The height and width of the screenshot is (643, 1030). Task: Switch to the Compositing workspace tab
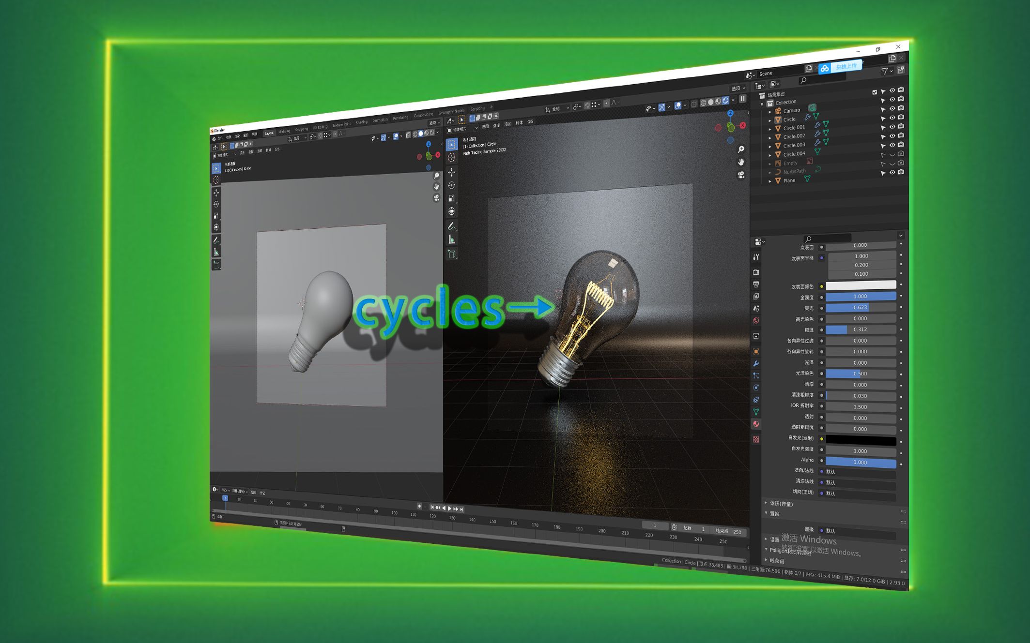(x=423, y=115)
